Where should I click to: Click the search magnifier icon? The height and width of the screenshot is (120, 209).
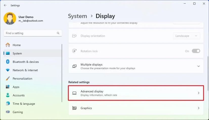pyautogui.click(x=58, y=33)
